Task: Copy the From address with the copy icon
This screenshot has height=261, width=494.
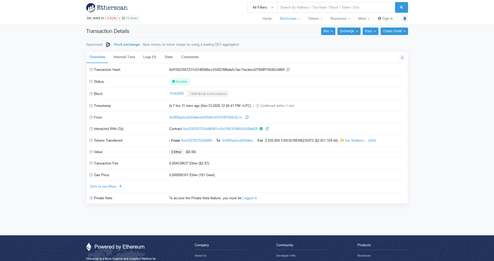Action: (247, 117)
